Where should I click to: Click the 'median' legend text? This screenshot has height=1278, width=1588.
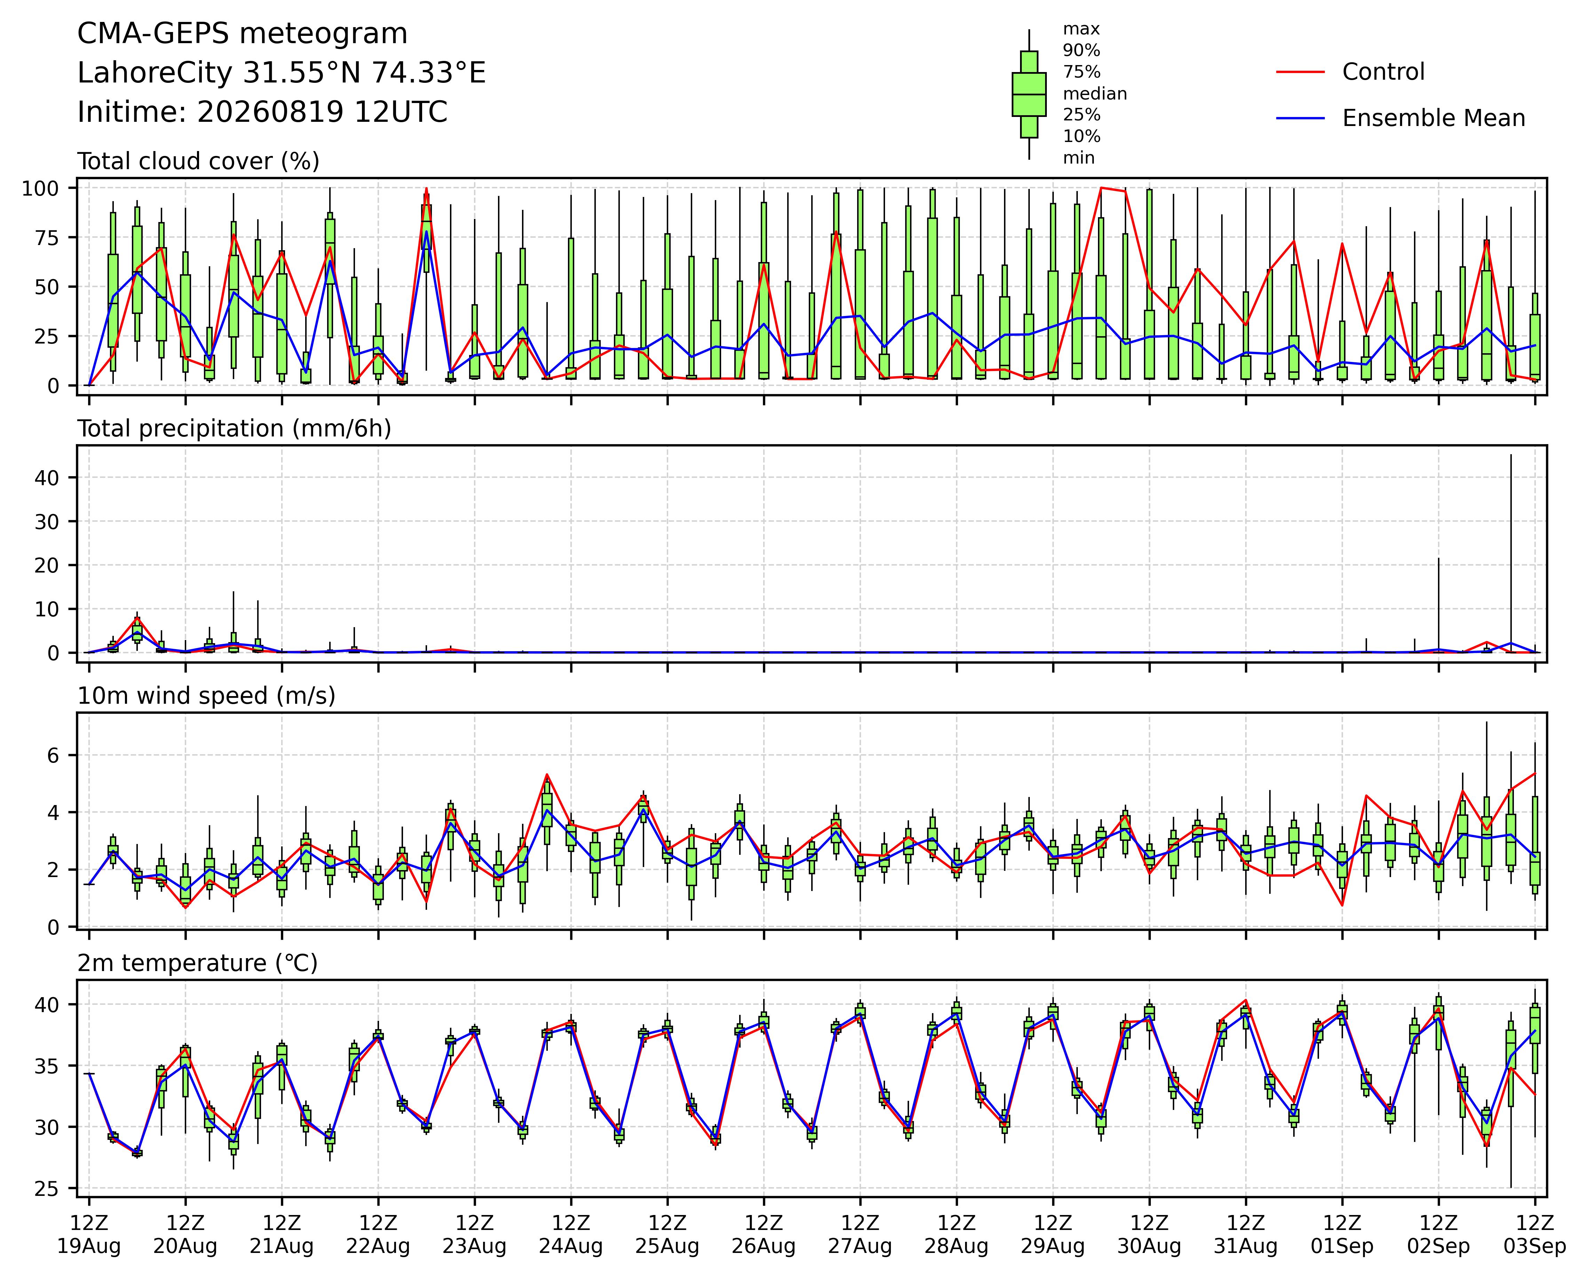coord(1095,94)
